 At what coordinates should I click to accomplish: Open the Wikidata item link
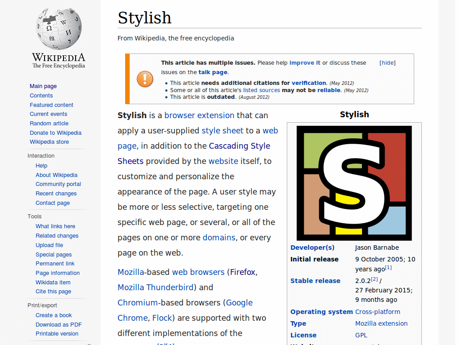53,283
